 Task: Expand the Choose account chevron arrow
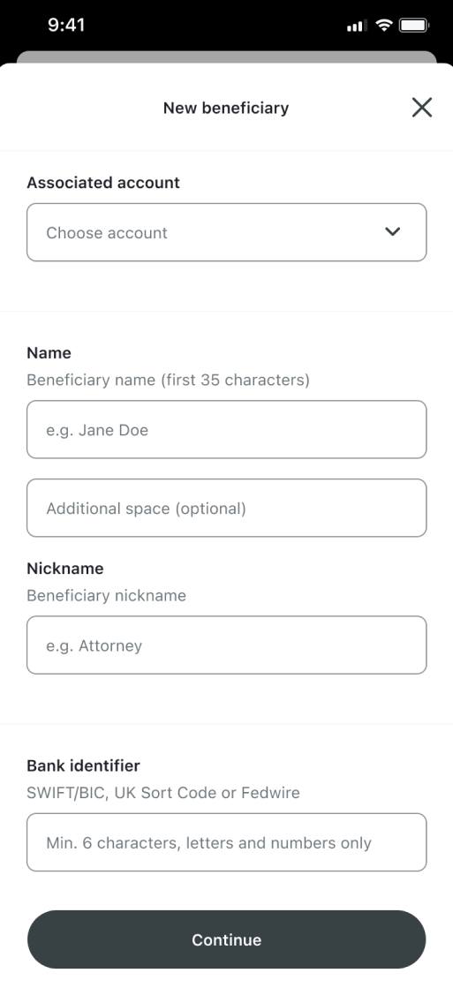tap(393, 232)
